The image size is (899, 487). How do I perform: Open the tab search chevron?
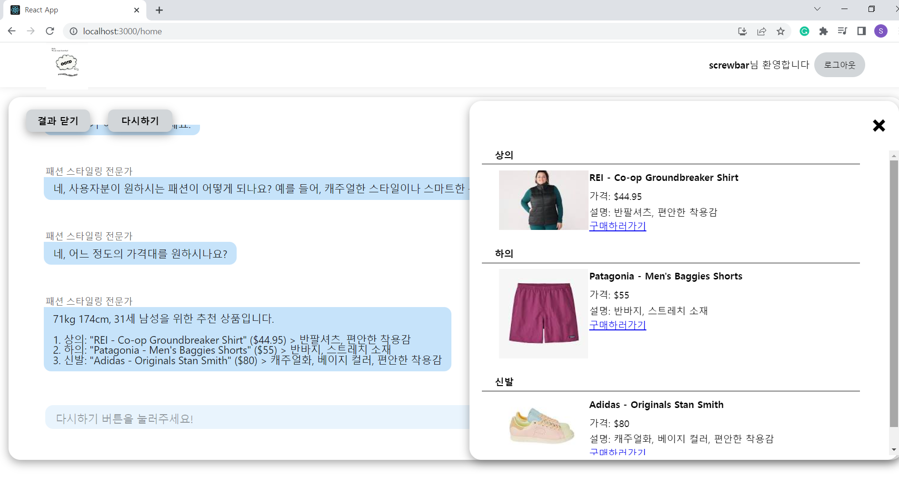click(817, 9)
